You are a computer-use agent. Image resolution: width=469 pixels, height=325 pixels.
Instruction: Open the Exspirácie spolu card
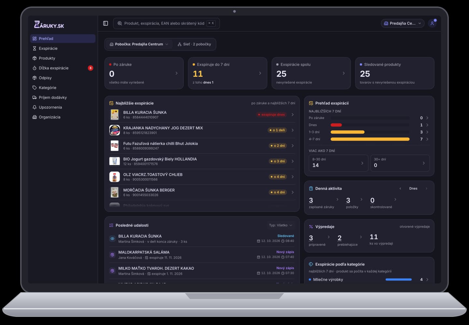pos(311,73)
